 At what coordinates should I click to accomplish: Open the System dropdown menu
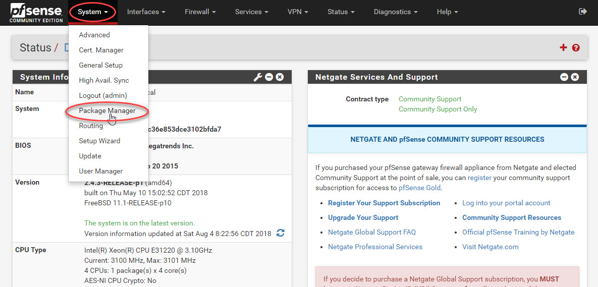93,12
